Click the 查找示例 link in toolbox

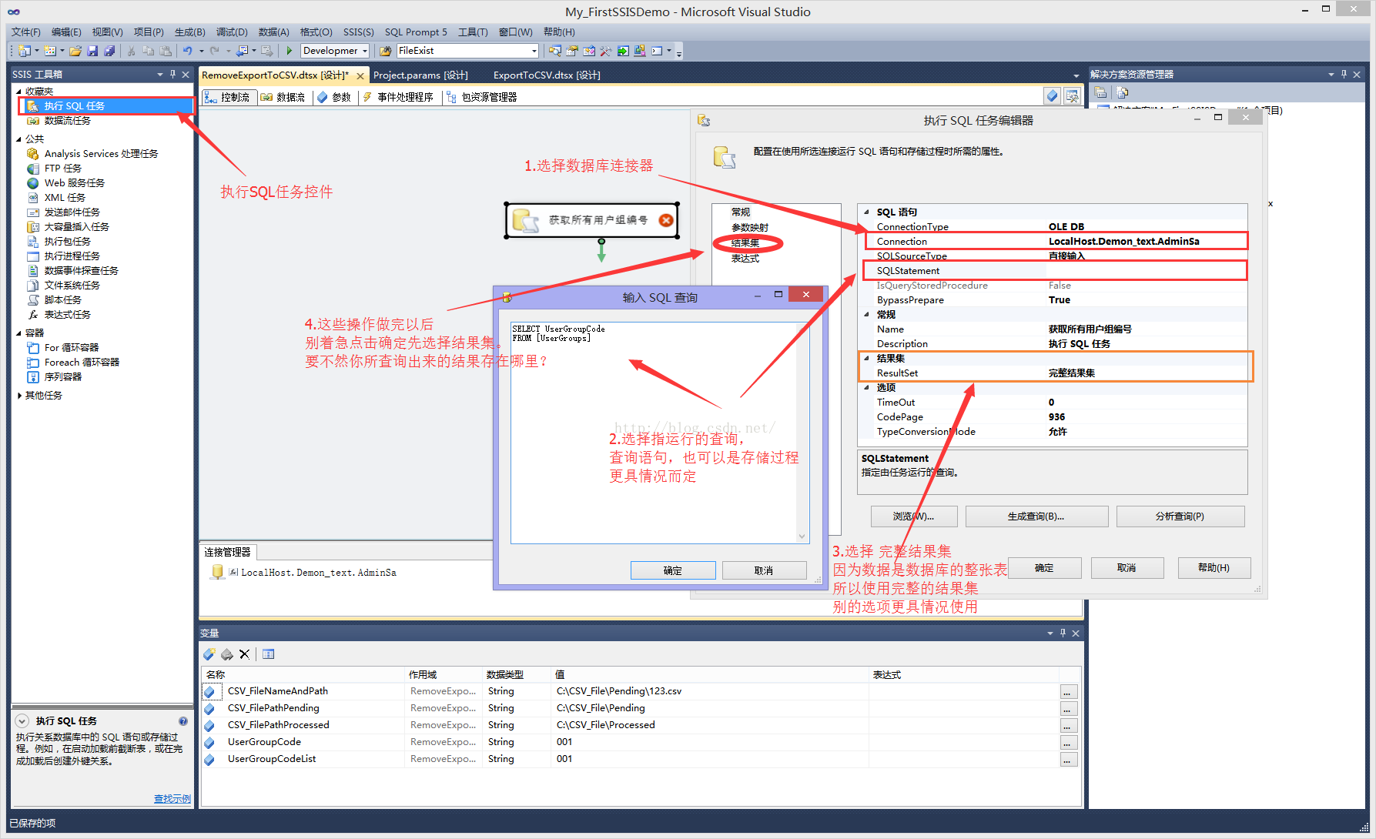click(172, 799)
